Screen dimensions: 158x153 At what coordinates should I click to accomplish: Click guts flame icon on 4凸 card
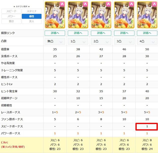tap(154, 4)
